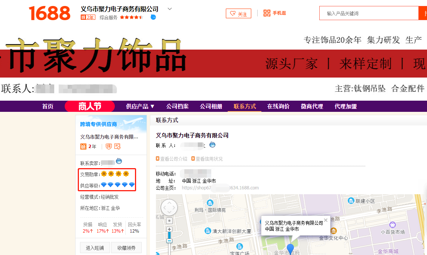Open the 微商代理 tab

(312, 107)
